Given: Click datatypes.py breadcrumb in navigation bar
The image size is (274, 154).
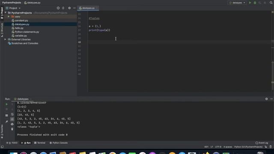Looking at the screenshot, I should [x=33, y=3].
